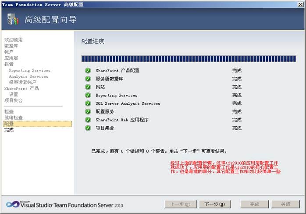Click the 配置服务 row label
Viewport: 306px width, 214px height.
click(105, 111)
